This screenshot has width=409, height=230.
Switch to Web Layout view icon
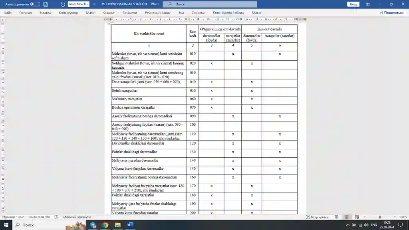point(357,217)
